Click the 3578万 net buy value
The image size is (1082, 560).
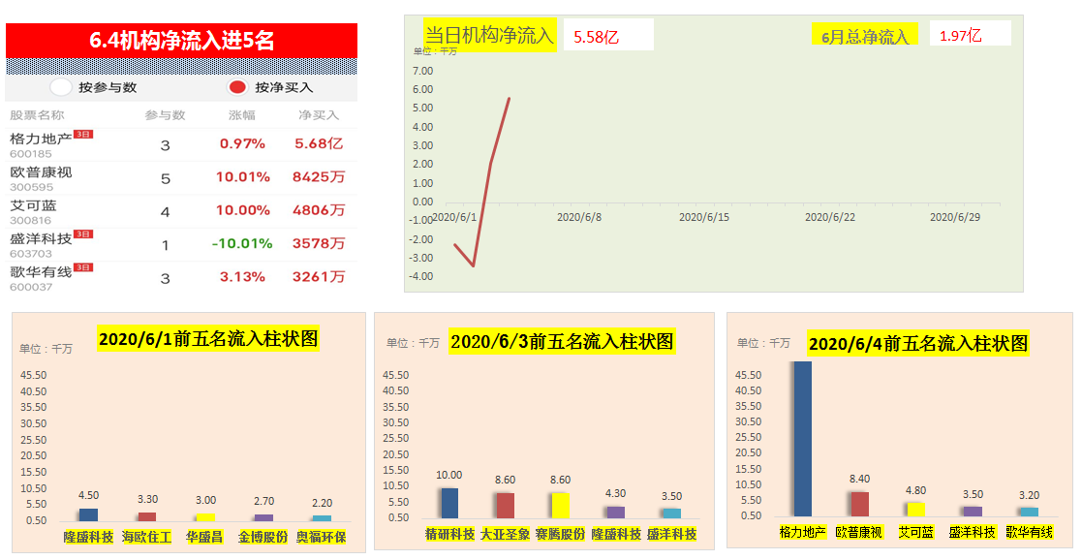pyautogui.click(x=319, y=243)
